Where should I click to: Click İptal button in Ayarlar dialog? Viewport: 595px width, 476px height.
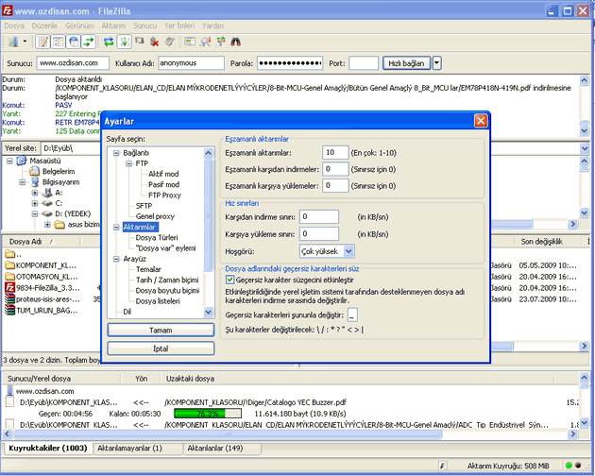click(x=161, y=348)
